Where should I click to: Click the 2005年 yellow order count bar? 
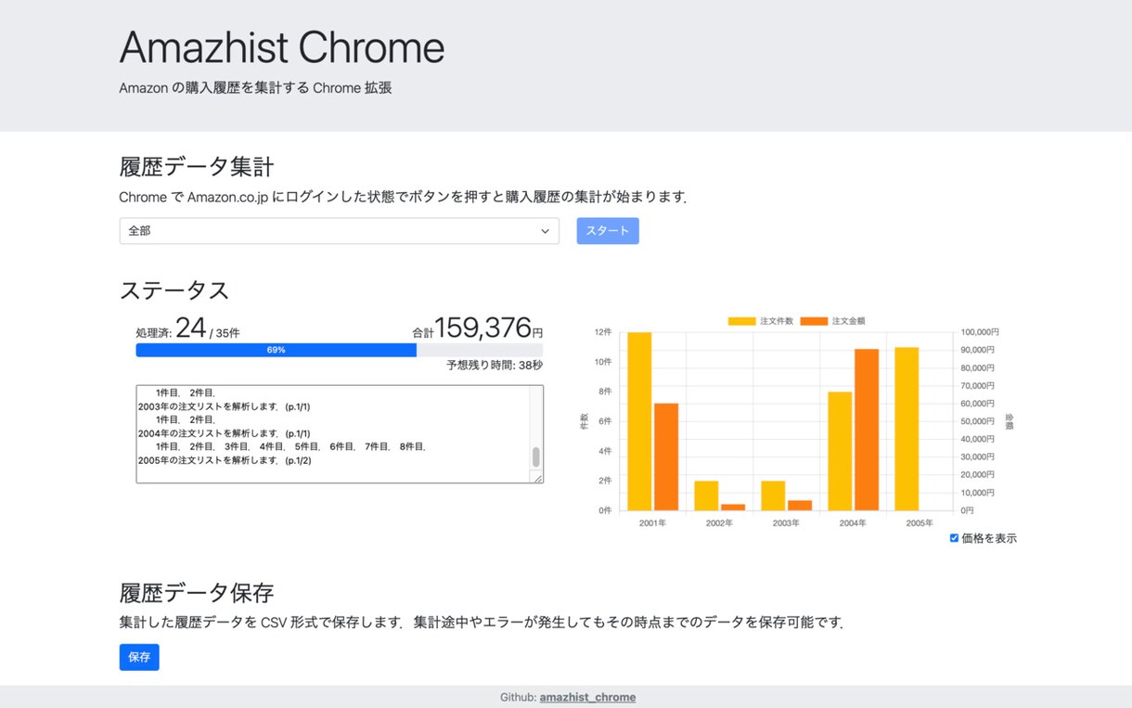point(907,429)
